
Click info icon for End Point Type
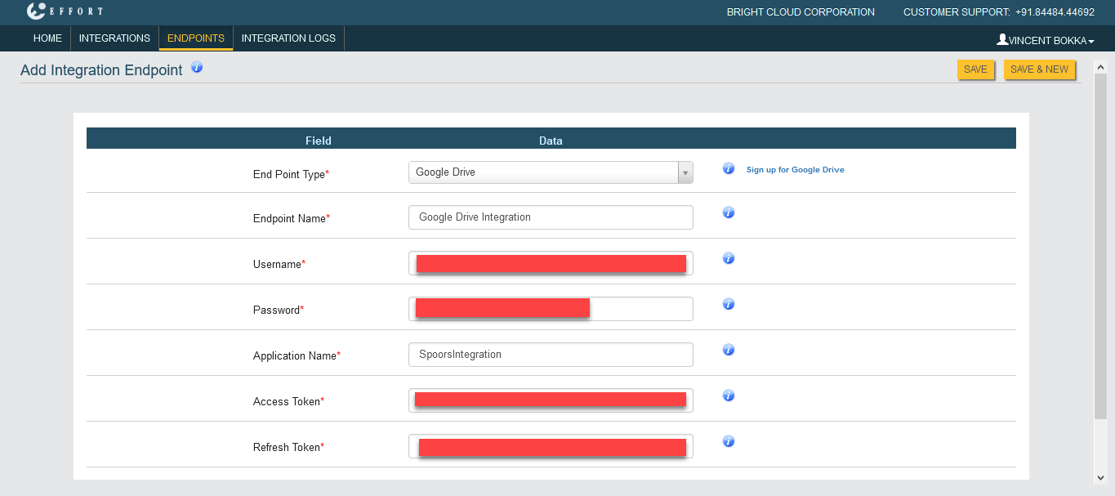pyautogui.click(x=729, y=168)
